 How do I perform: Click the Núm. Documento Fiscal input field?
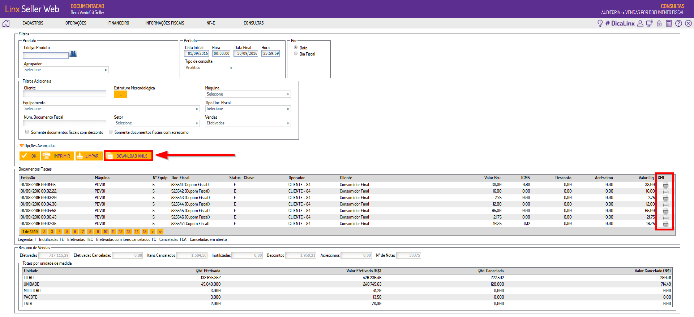pyautogui.click(x=64, y=123)
